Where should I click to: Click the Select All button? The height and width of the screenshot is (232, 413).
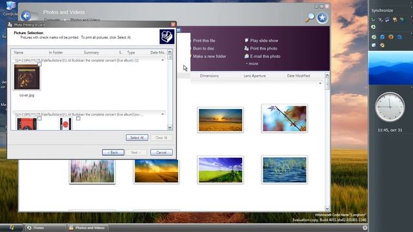(x=137, y=137)
